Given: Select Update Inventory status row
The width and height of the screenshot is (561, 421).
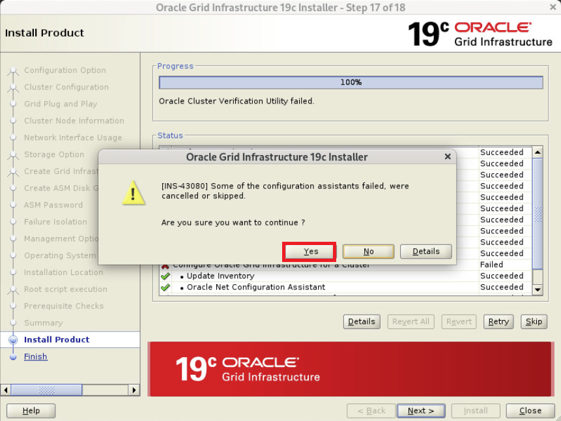Looking at the screenshot, I should (x=345, y=276).
